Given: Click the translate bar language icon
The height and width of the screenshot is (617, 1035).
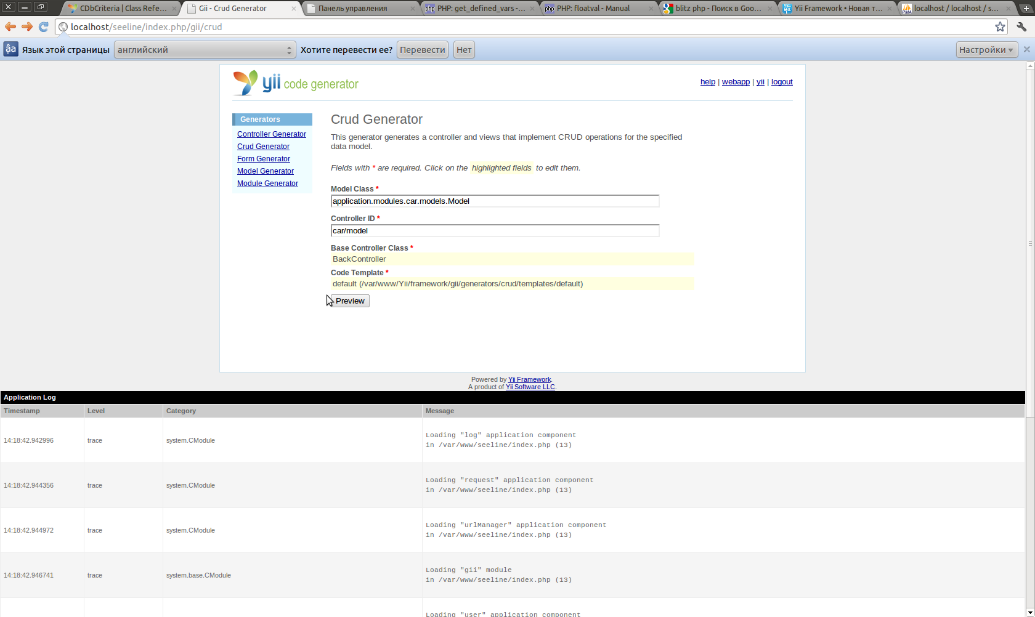Looking at the screenshot, I should 10,49.
